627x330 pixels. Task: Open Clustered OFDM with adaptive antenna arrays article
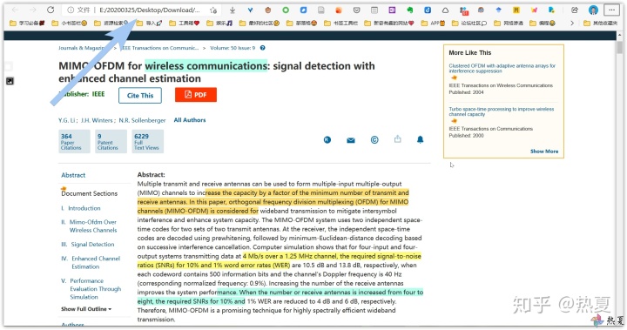pyautogui.click(x=502, y=69)
